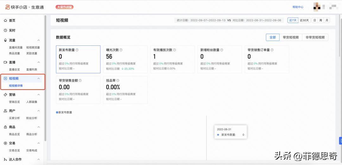This screenshot has height=165, width=342.
Task: Open 奖励流量 in sidebar
Action: coord(32,54)
